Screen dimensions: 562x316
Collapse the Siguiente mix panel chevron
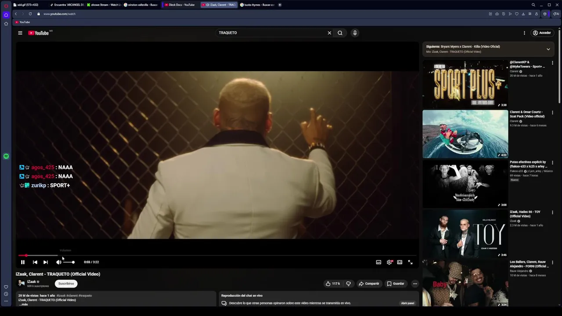tap(548, 49)
